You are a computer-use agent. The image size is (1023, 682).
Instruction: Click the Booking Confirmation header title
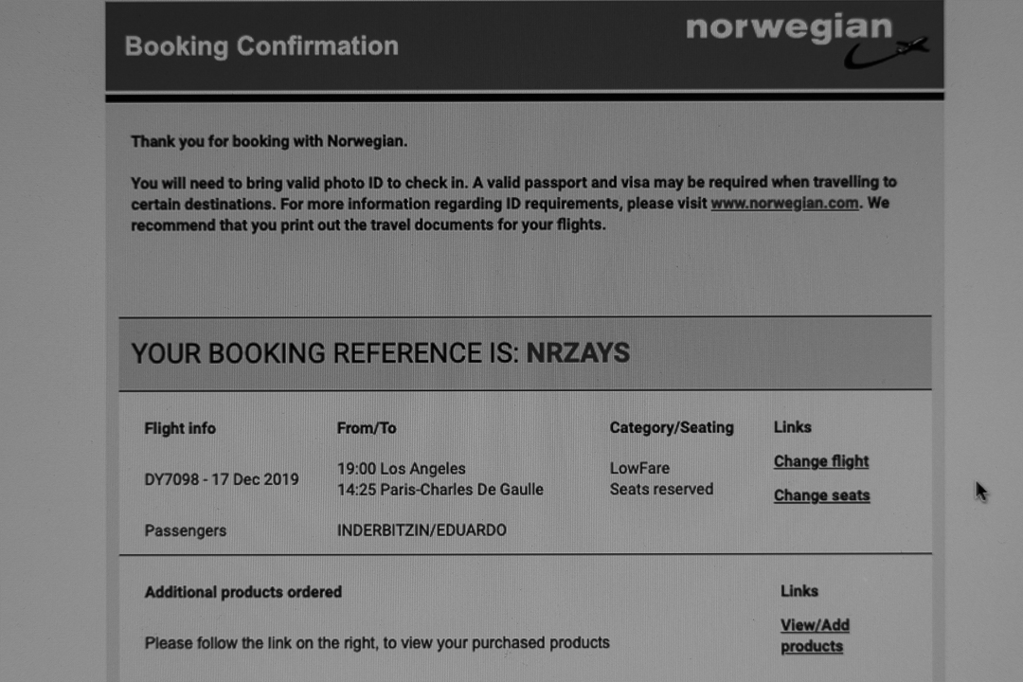click(x=261, y=46)
